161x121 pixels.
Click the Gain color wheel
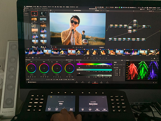coord(57,68)
